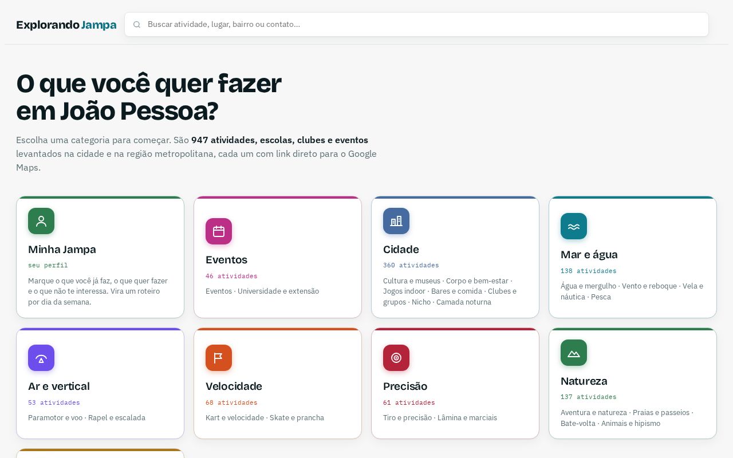The width and height of the screenshot is (733, 458).
Task: Go to the Precisão heading
Action: [405, 386]
